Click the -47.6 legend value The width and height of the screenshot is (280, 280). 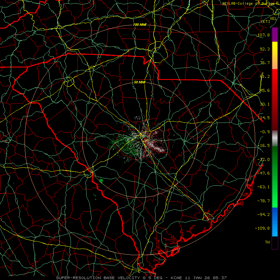pos(264,173)
